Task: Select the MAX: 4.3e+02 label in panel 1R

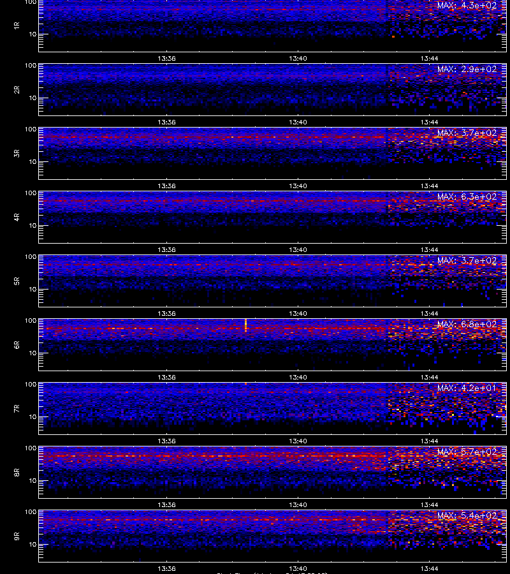Action: [467, 6]
